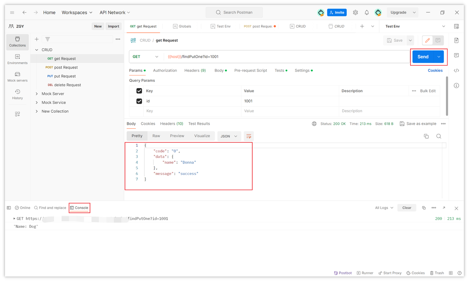The height and width of the screenshot is (281, 470).
Task: Open collections panel three-dot options
Action: [118, 39]
